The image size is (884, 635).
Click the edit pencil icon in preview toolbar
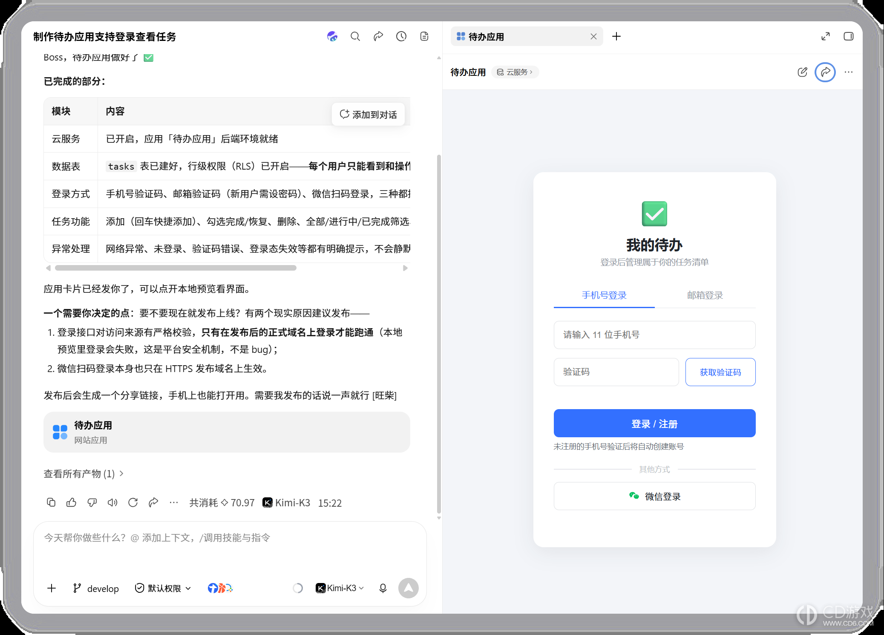[802, 72]
